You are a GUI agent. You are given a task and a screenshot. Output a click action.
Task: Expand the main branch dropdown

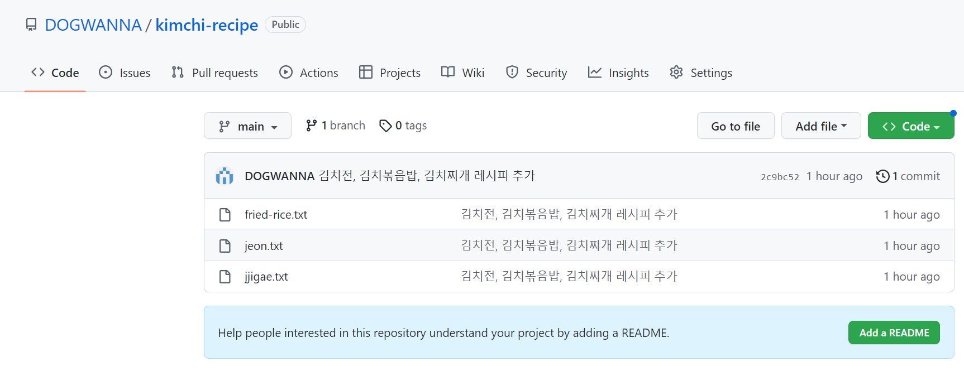pos(247,126)
